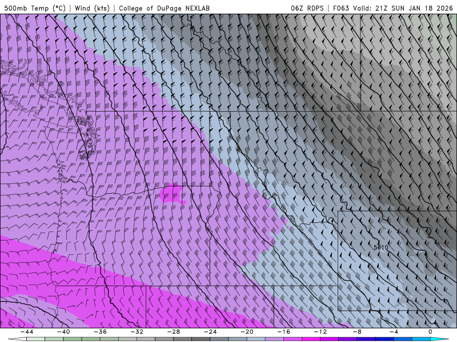Click the -28 colorbar tick label
This screenshot has height=342, width=457.
point(174,332)
